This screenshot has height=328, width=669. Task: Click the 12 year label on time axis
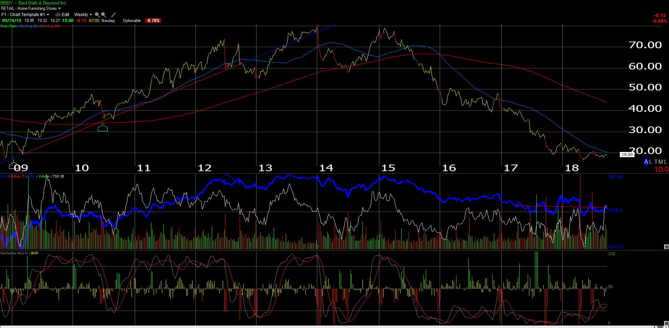[205, 168]
